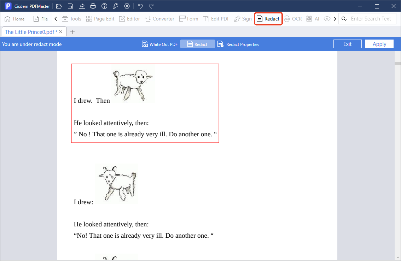This screenshot has height=261, width=401.
Task: Open the OCR tool
Action: [293, 19]
